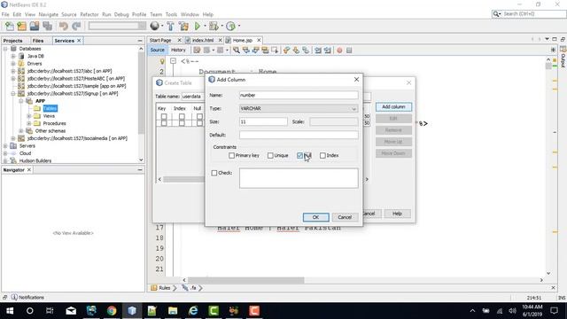Switch editor to Source view
Image resolution: width=567 pixels, height=319 pixels.
158,50
